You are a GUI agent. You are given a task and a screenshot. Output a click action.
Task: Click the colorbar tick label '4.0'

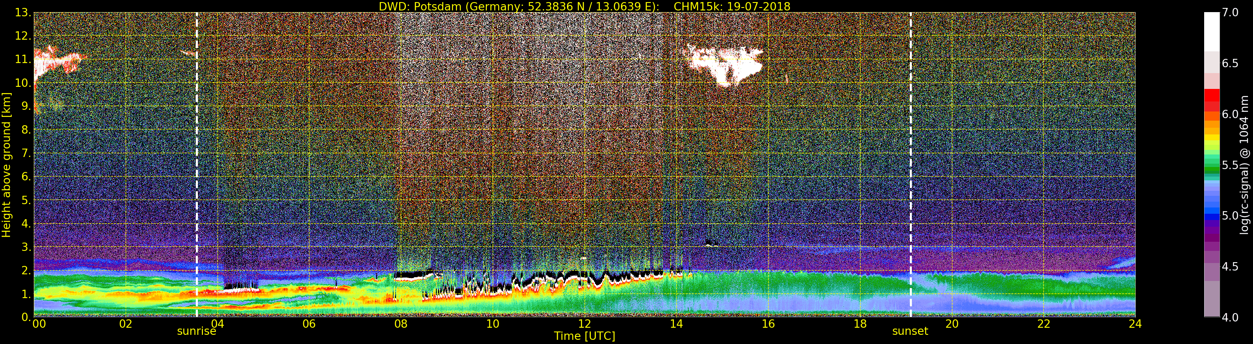pyautogui.click(x=1230, y=318)
